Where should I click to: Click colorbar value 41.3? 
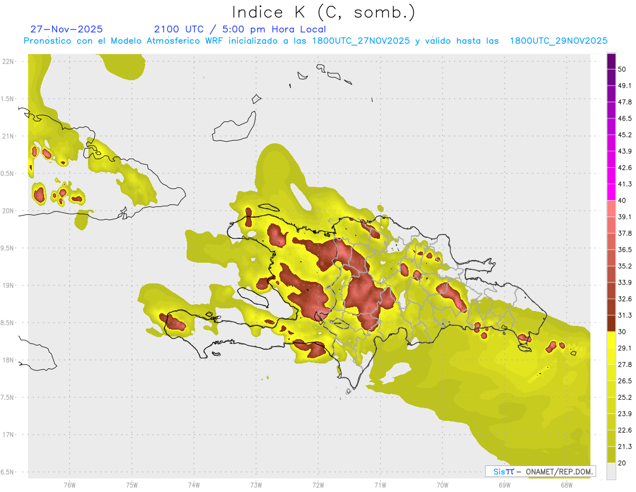pyautogui.click(x=625, y=184)
